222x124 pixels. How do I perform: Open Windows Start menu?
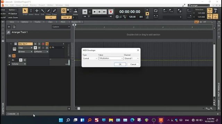point(61,120)
